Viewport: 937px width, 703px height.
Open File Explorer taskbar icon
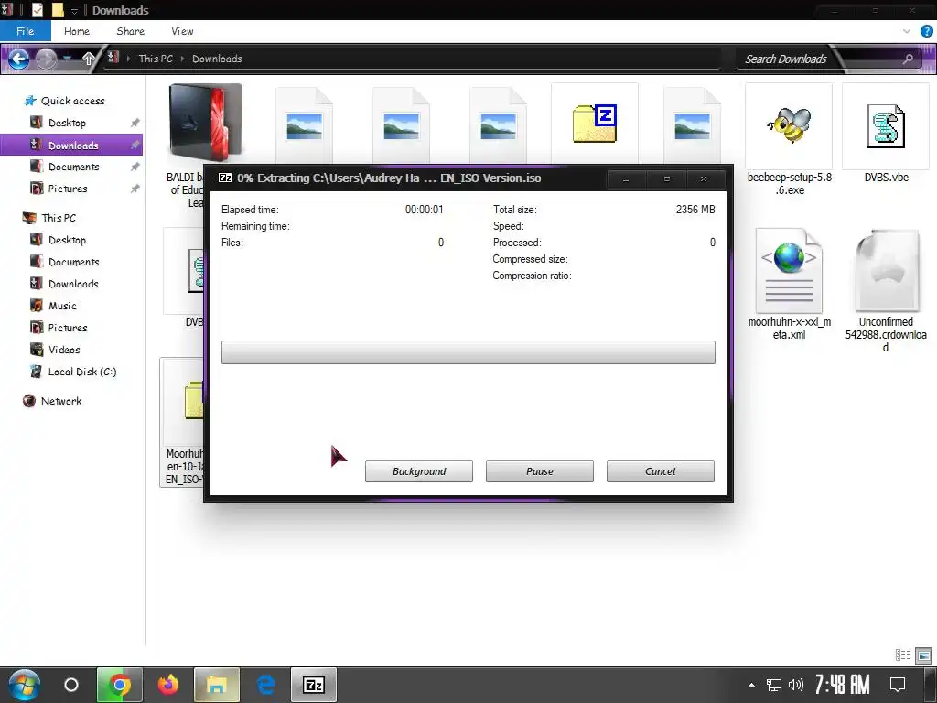pyautogui.click(x=216, y=685)
